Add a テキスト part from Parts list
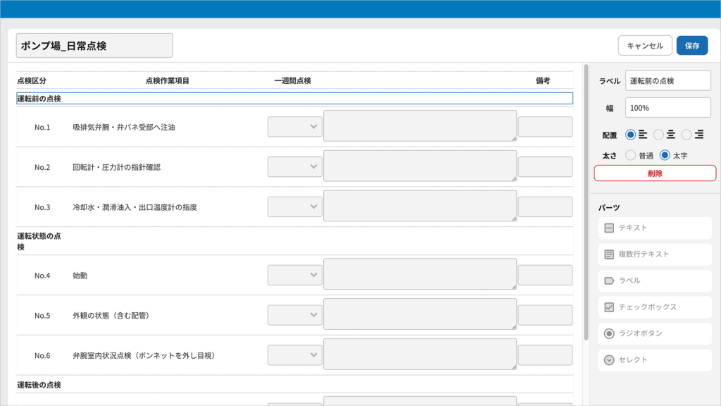The height and width of the screenshot is (406, 721). click(655, 228)
